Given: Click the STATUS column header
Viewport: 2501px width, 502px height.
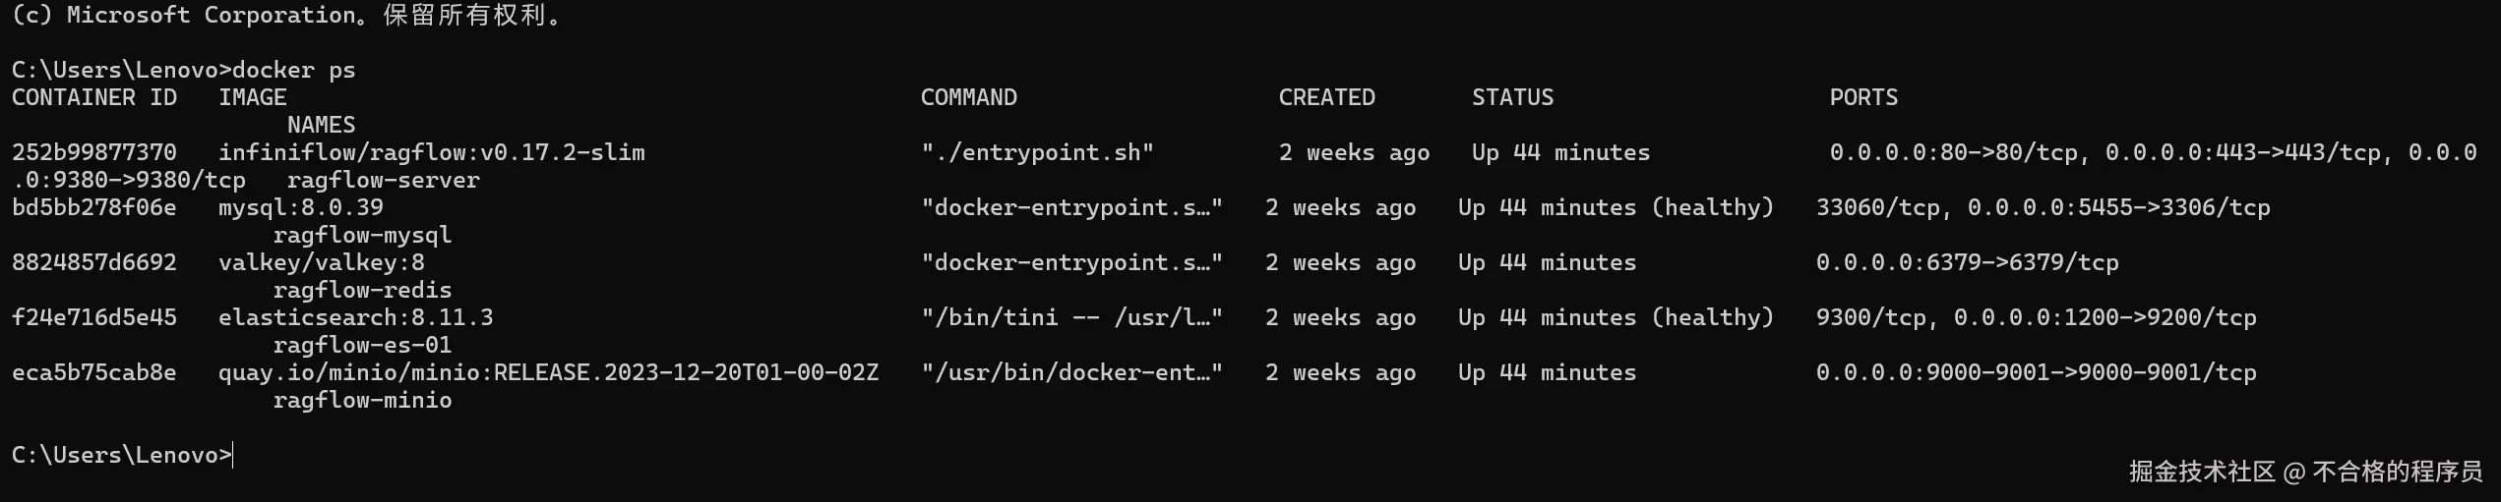Looking at the screenshot, I should click(1512, 97).
